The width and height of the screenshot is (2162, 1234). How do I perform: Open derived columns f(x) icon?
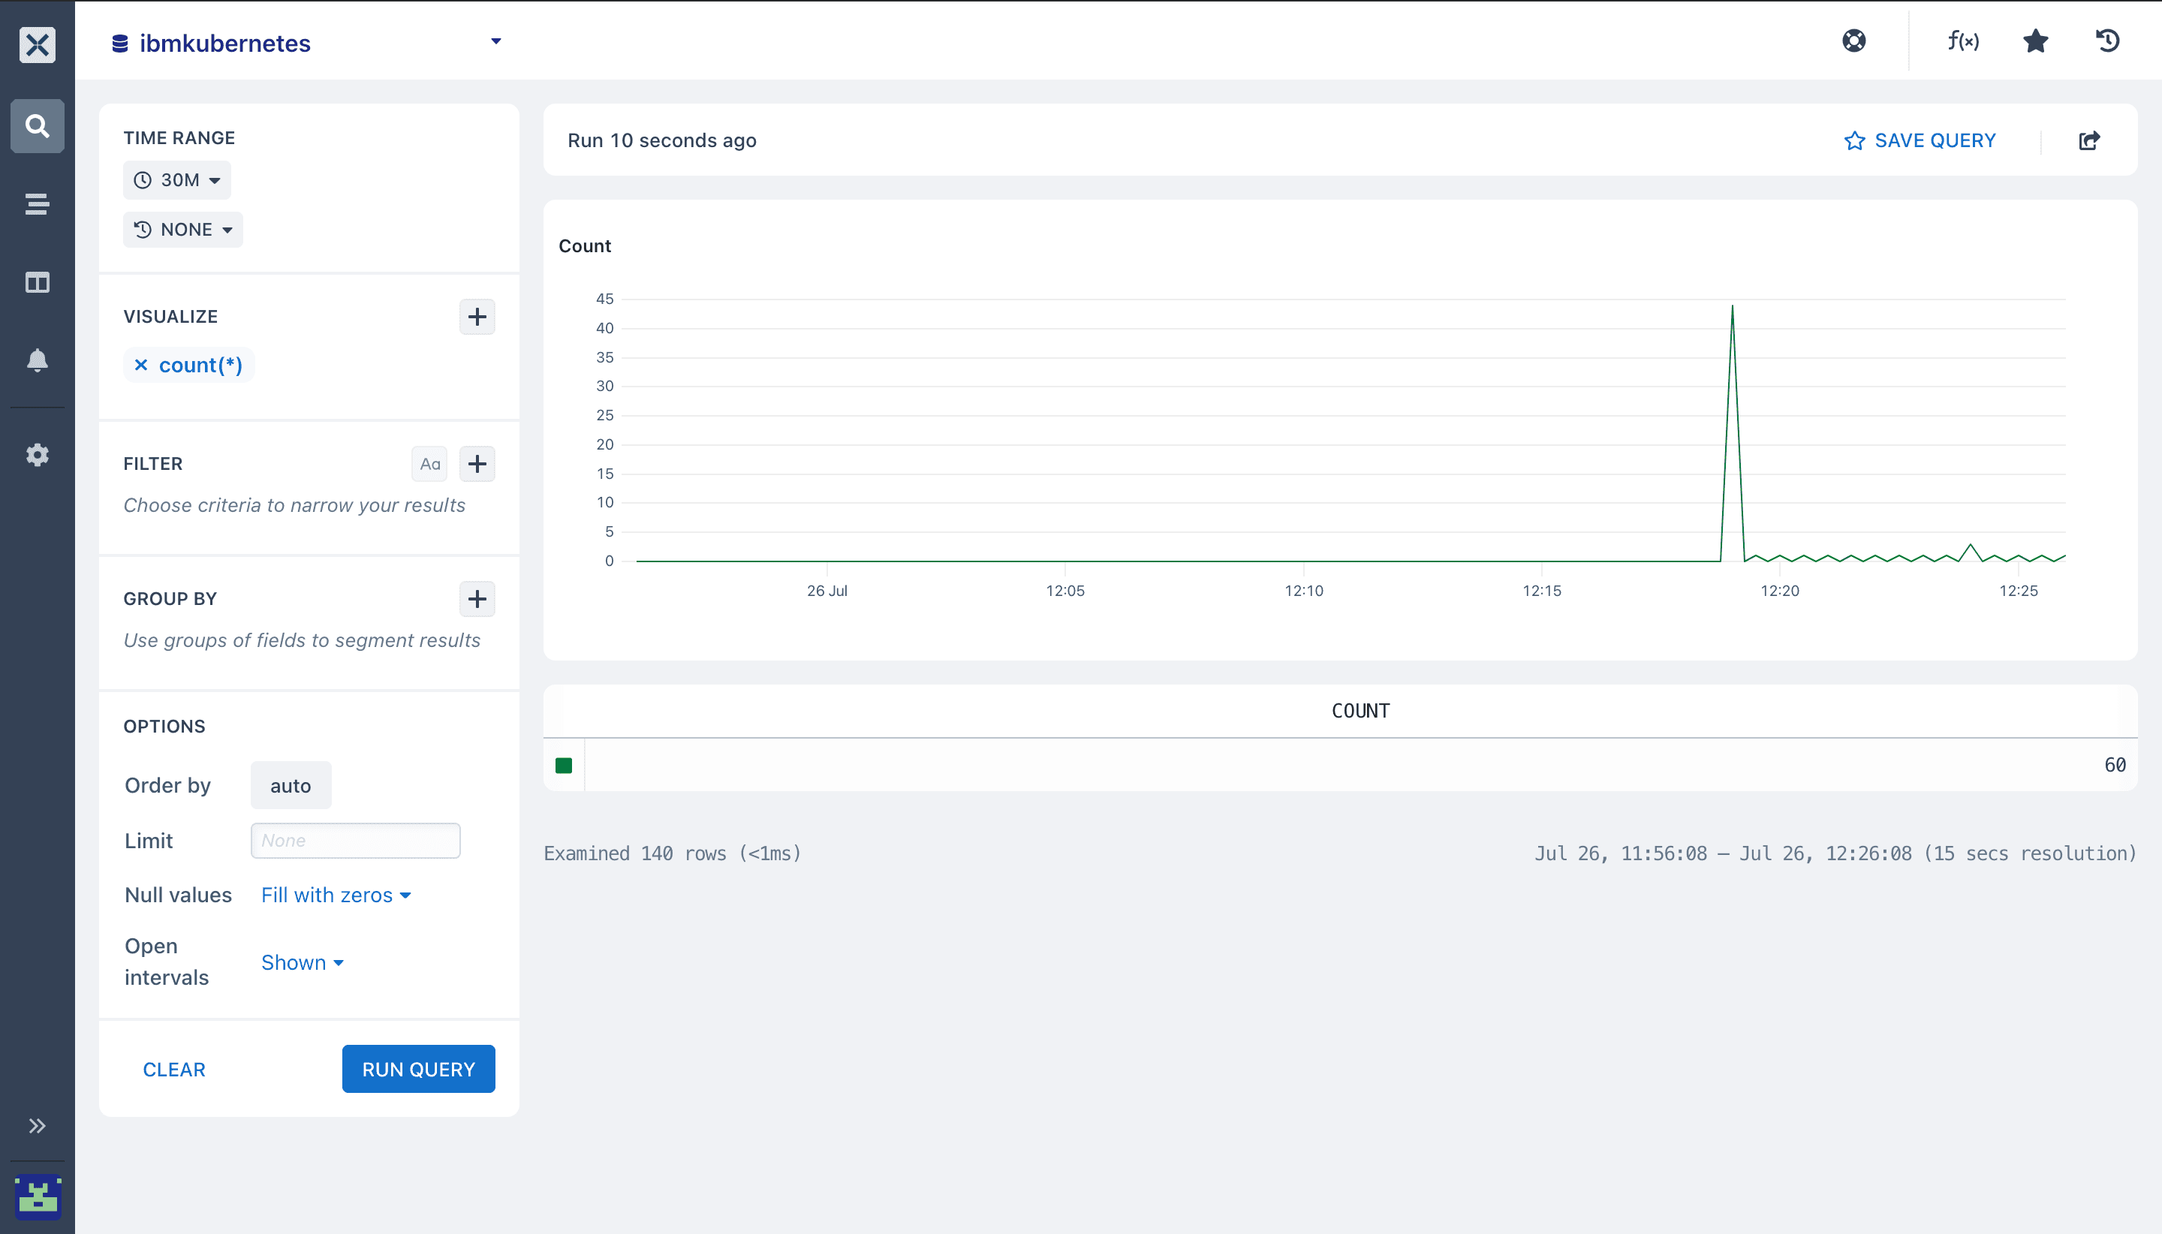1963,41
